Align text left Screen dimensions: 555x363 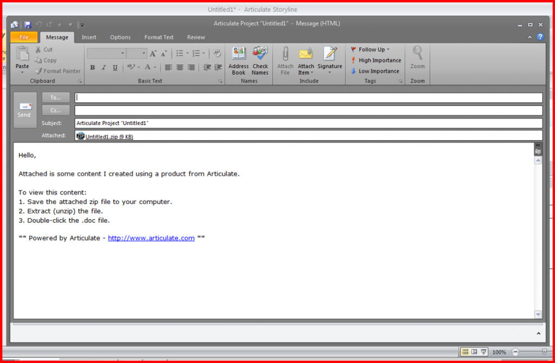click(169, 68)
